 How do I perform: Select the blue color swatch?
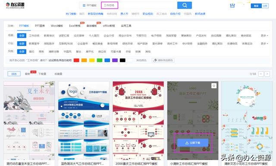[x=107, y=60]
